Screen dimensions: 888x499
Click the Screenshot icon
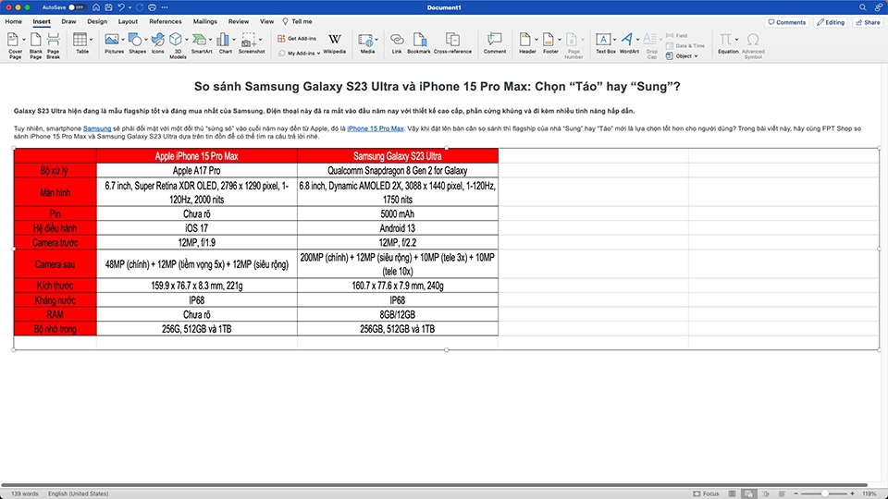[x=248, y=40]
